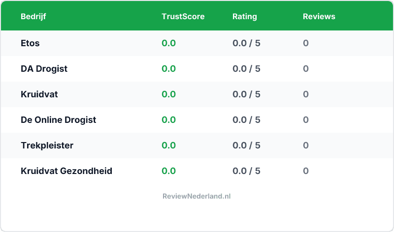
Task: Click Trekpleister TrustScore value
Action: tap(168, 145)
